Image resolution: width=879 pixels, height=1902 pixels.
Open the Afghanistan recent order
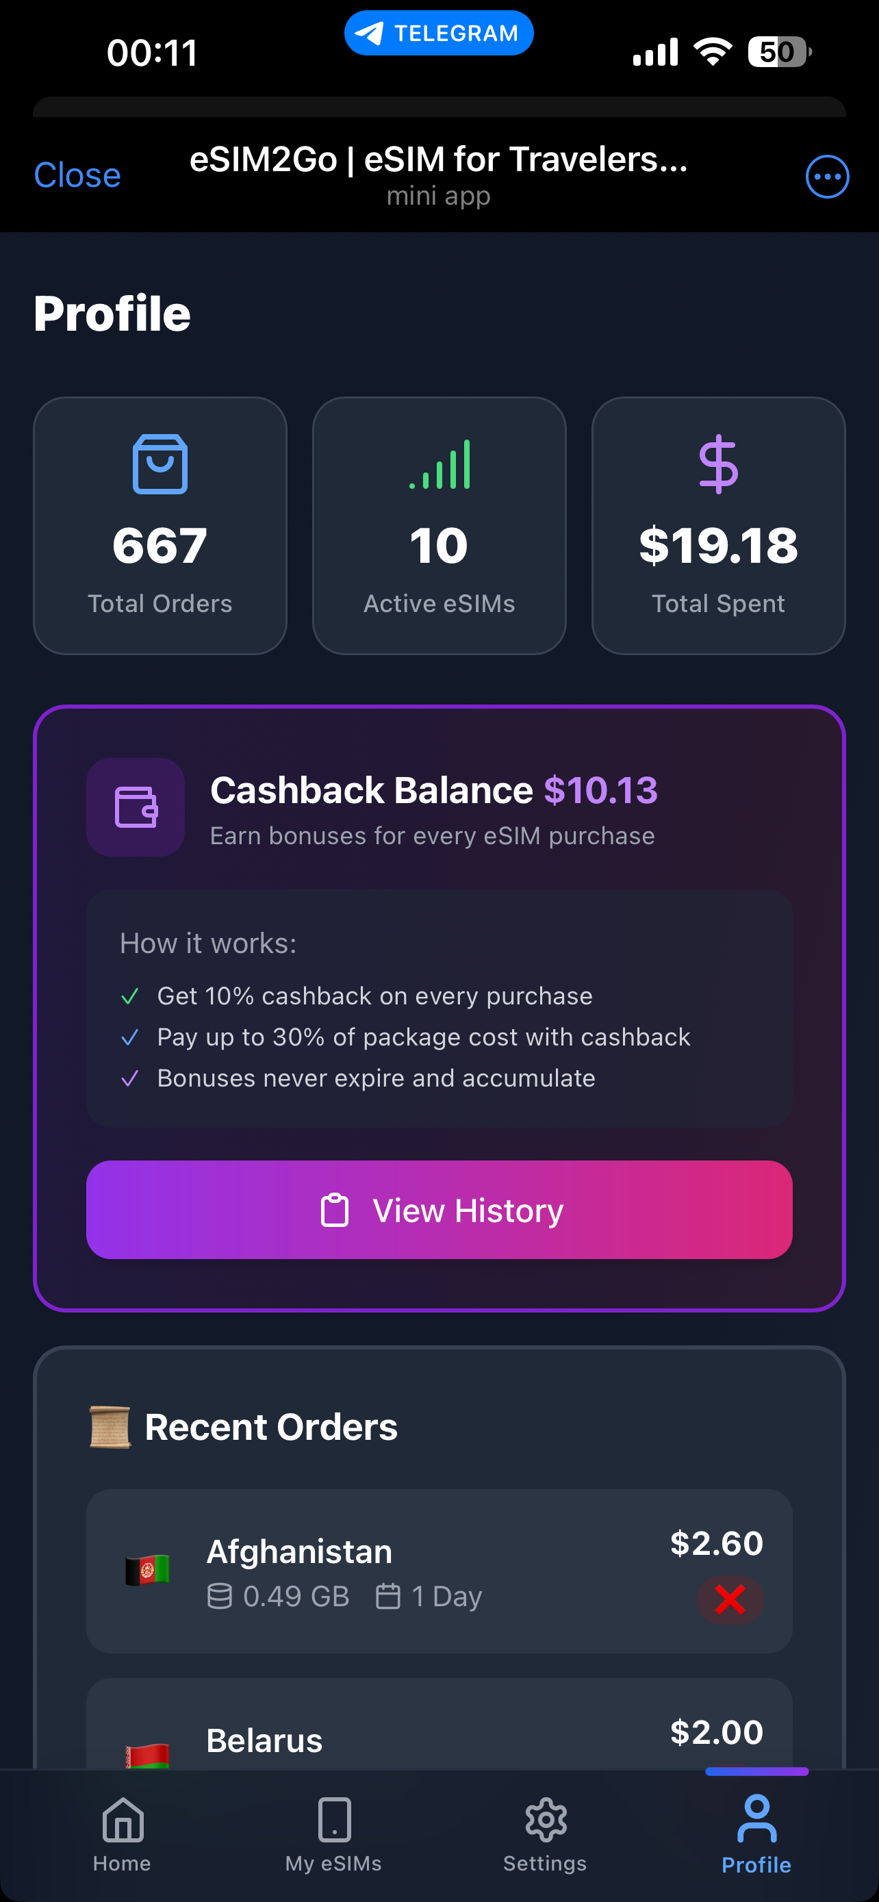439,1571
